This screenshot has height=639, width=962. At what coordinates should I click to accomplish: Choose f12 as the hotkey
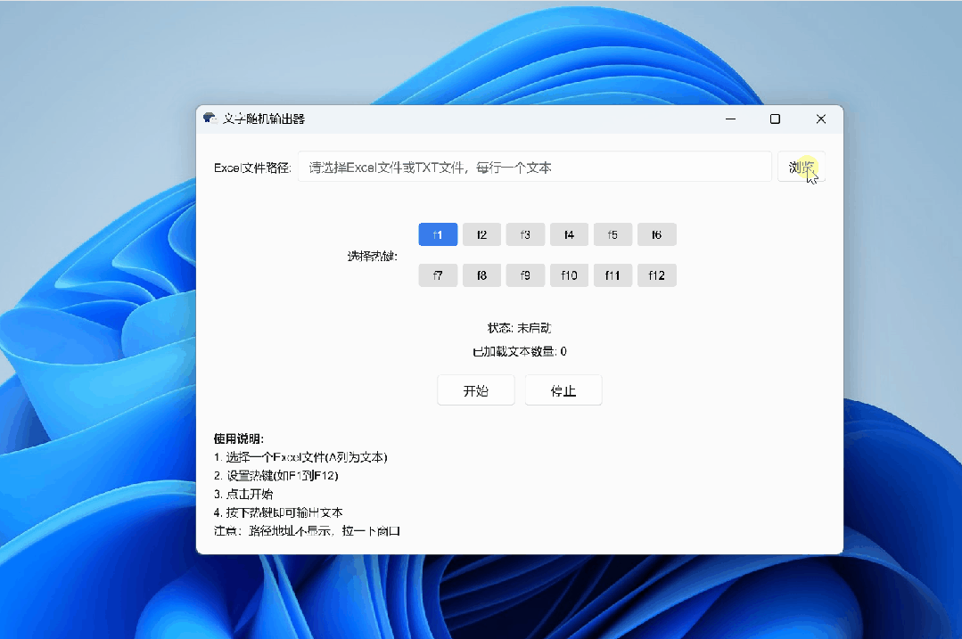656,274
